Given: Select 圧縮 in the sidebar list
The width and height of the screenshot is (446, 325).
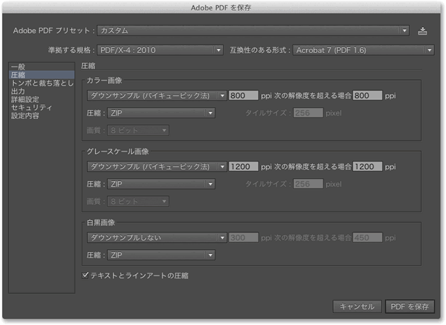Looking at the screenshot, I should [x=17, y=74].
